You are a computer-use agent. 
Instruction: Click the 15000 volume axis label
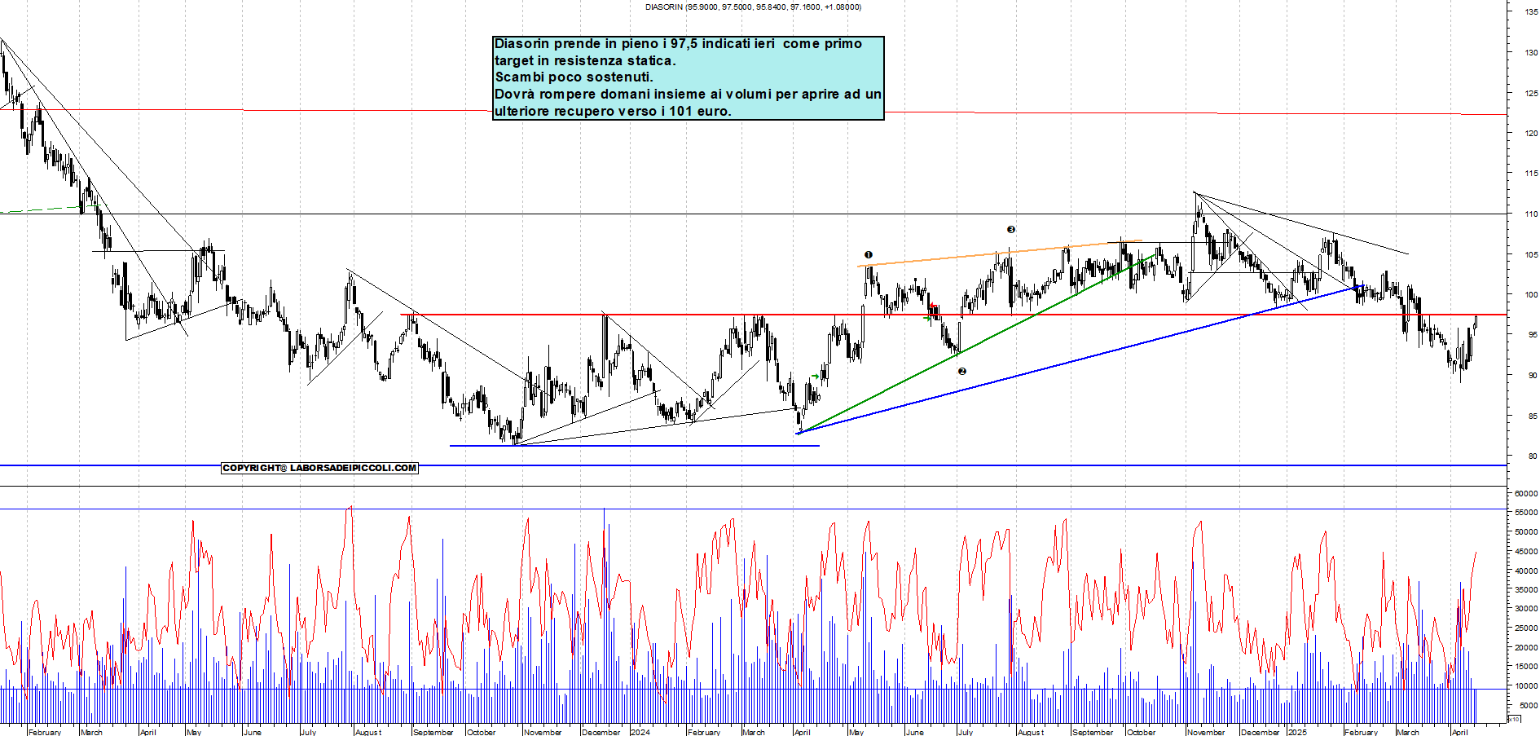click(1526, 667)
